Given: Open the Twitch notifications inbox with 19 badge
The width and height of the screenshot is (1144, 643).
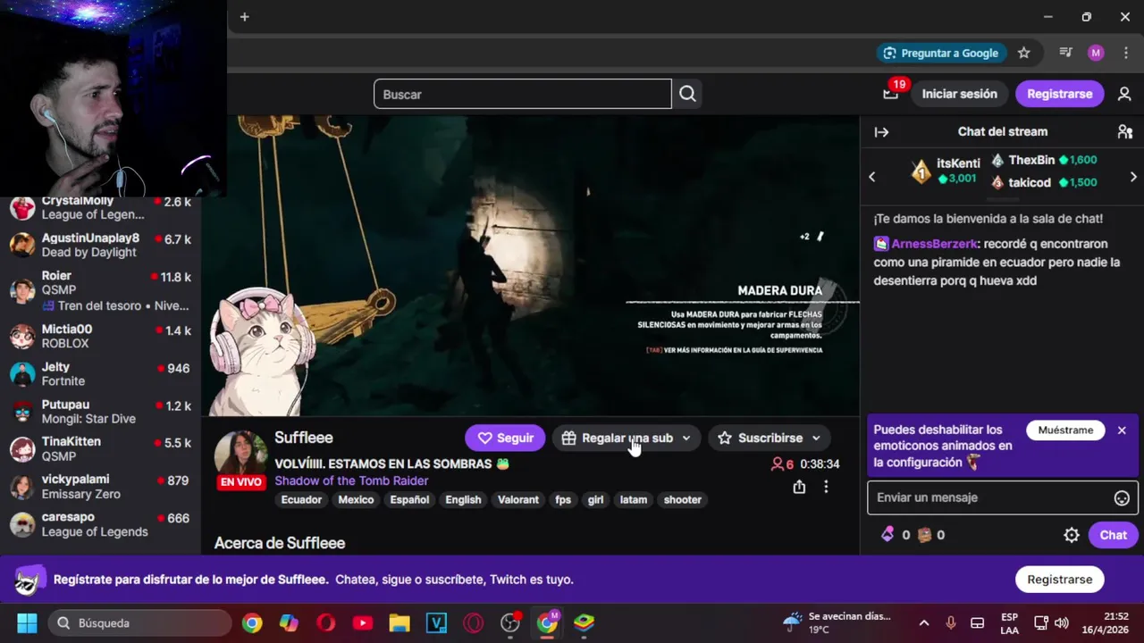Looking at the screenshot, I should (891, 94).
